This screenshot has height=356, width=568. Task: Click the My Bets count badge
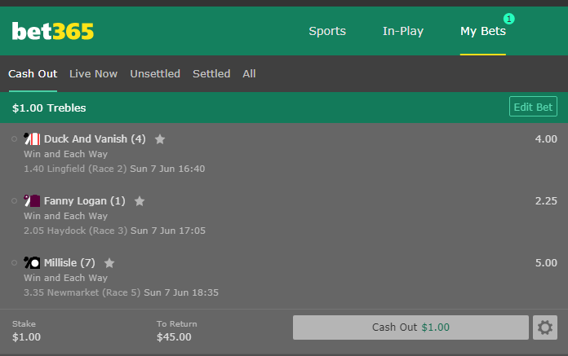[509, 18]
